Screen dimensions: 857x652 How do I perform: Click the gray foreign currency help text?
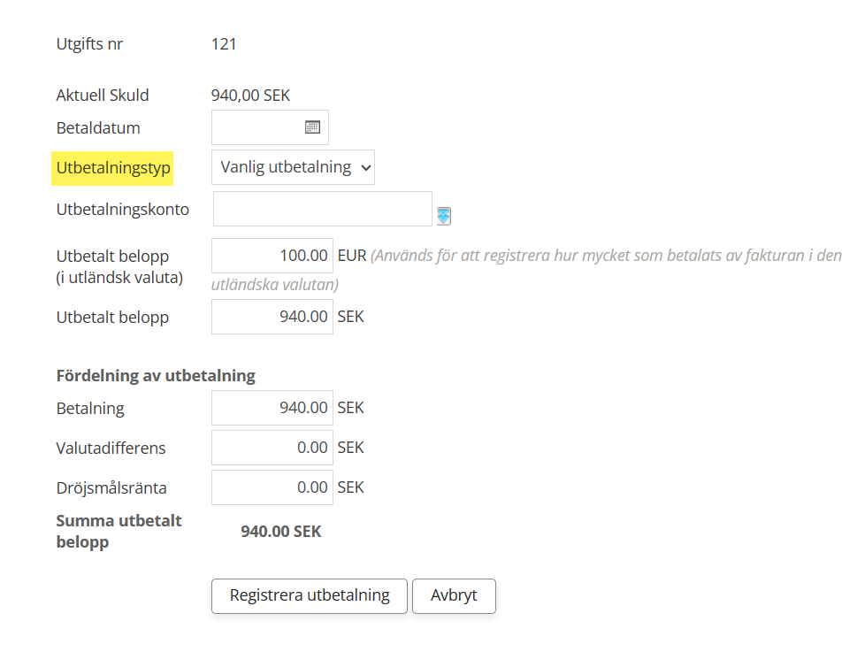[605, 257]
